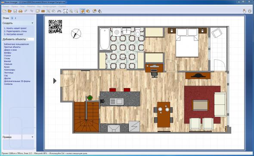Select the red carpet in living room
254x156 pixels.
pos(202,105)
